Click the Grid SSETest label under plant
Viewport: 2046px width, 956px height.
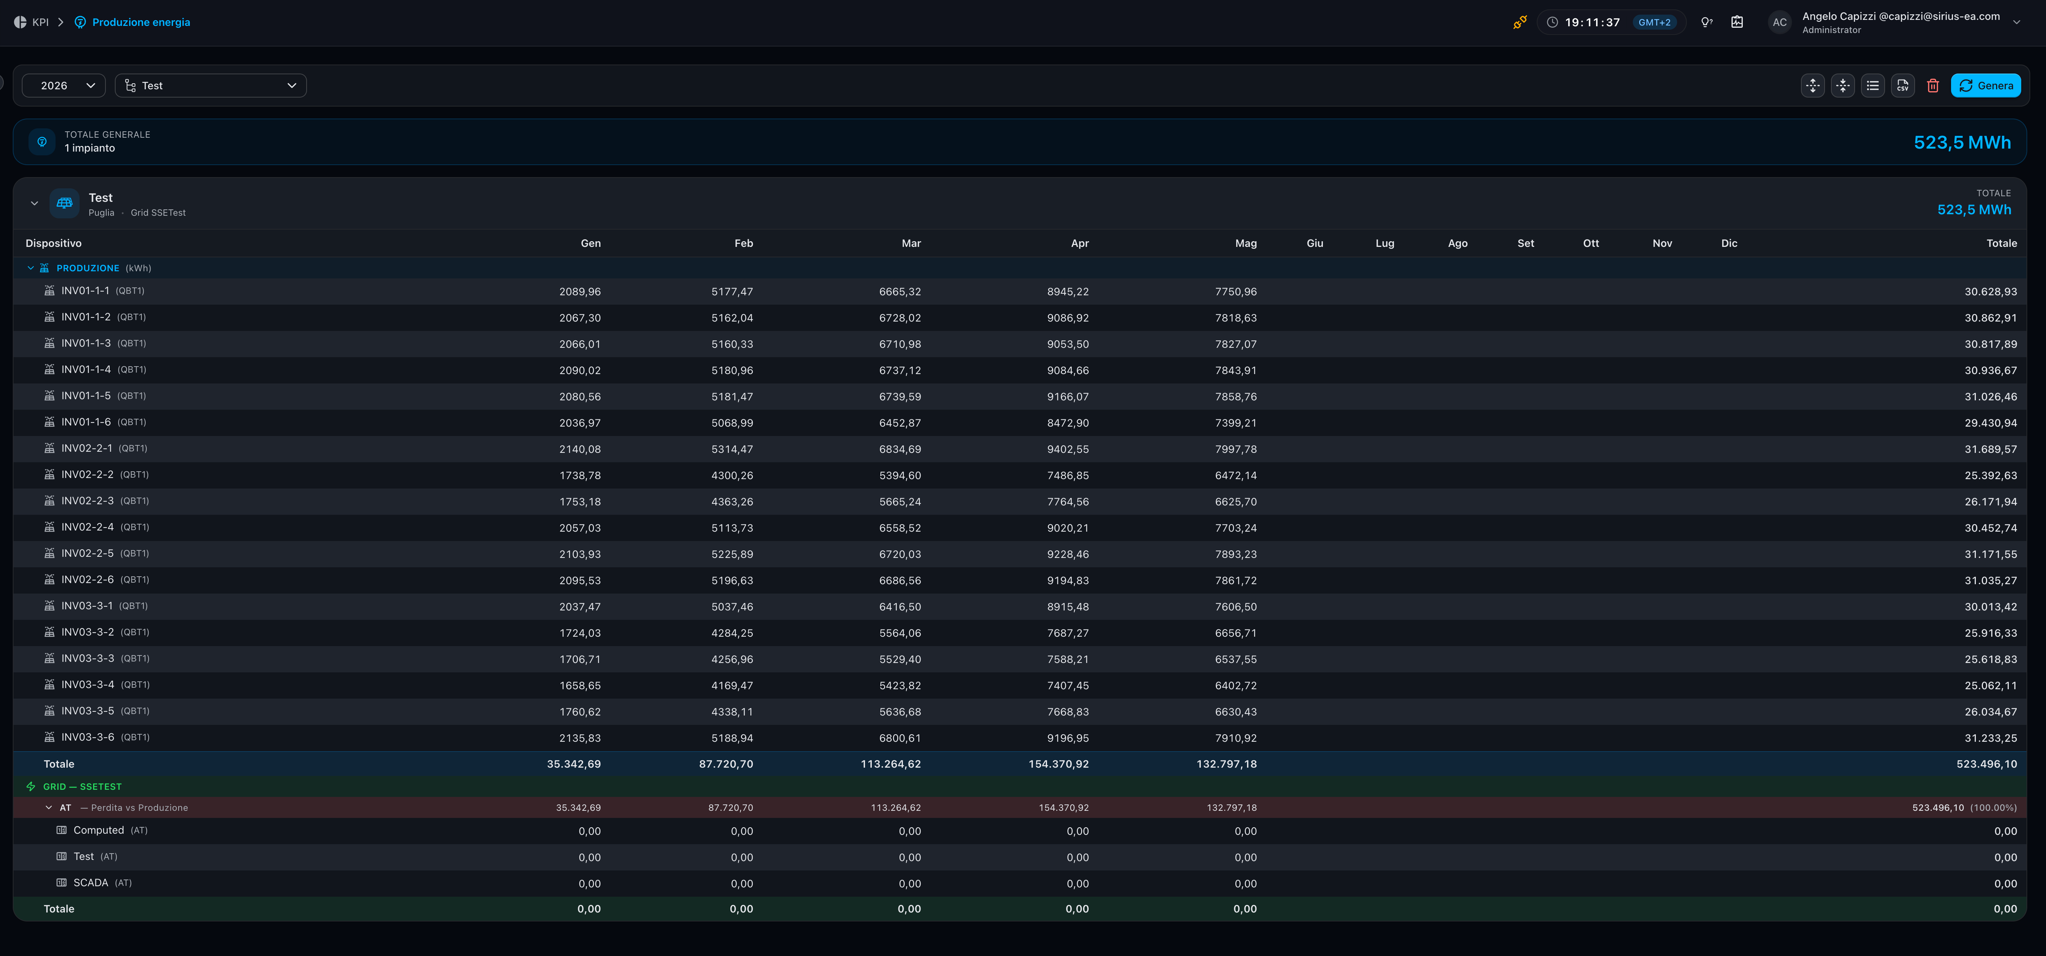(x=158, y=213)
